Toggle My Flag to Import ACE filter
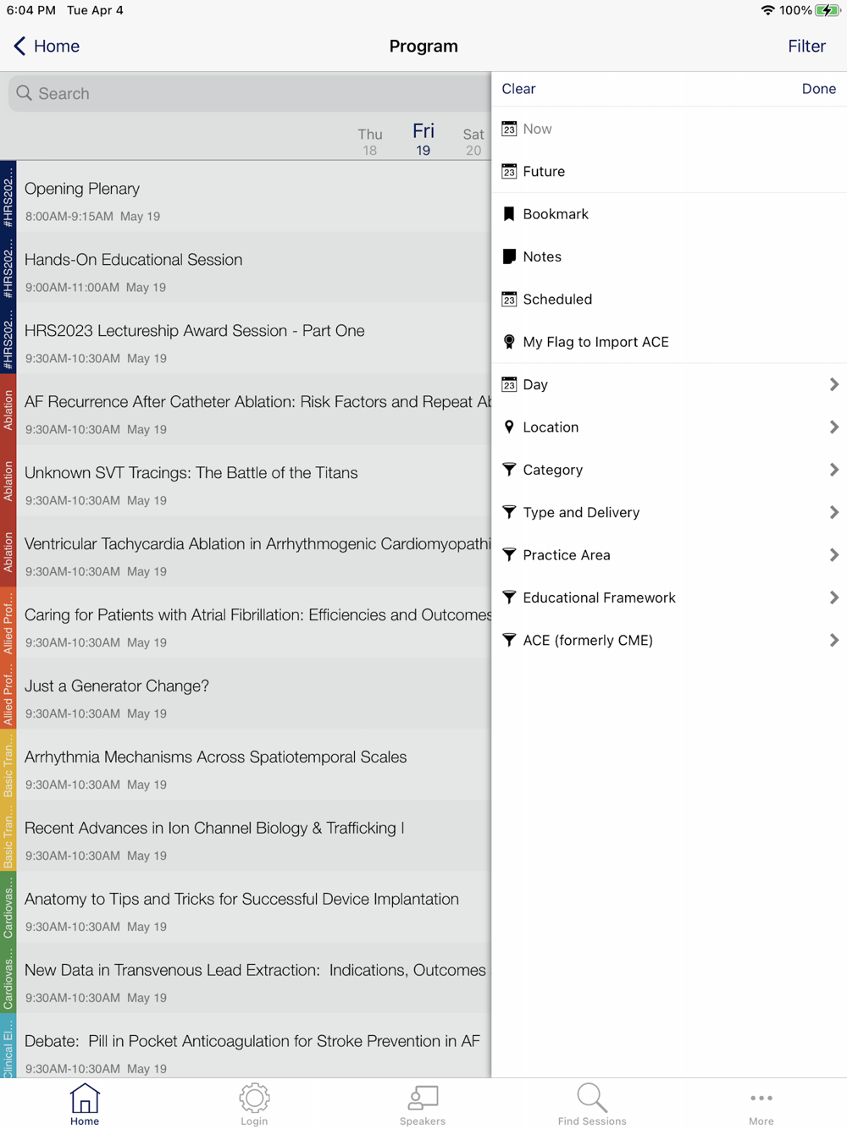847x1129 pixels. tap(669, 342)
